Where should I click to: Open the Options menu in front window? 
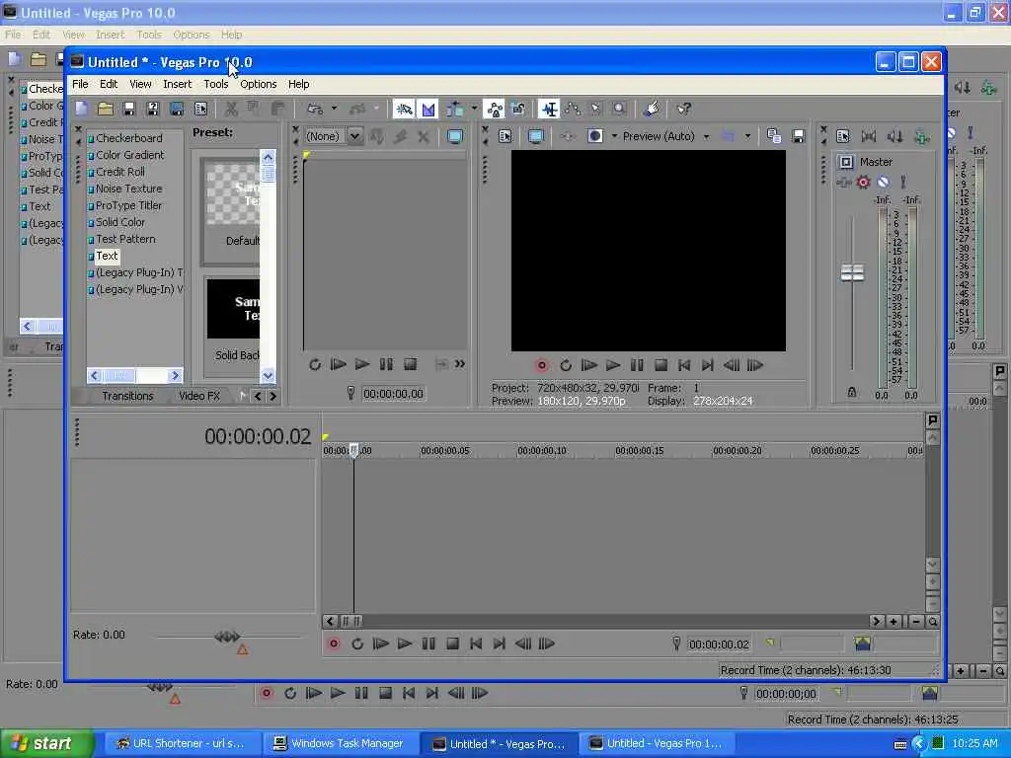258,84
